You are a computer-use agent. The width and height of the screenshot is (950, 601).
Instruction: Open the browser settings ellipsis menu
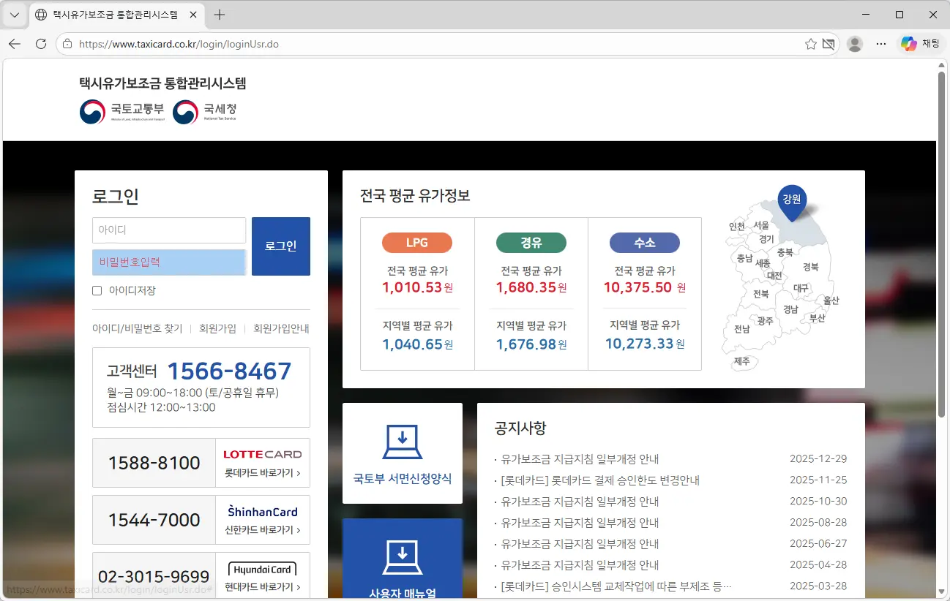click(x=880, y=43)
